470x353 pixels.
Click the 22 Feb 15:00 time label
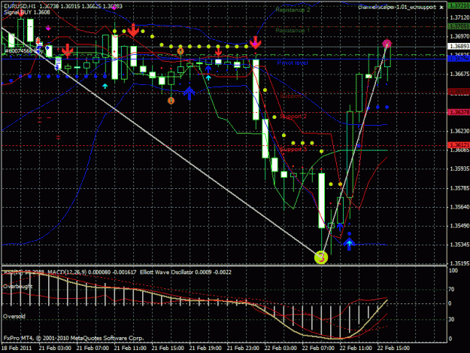(393, 348)
